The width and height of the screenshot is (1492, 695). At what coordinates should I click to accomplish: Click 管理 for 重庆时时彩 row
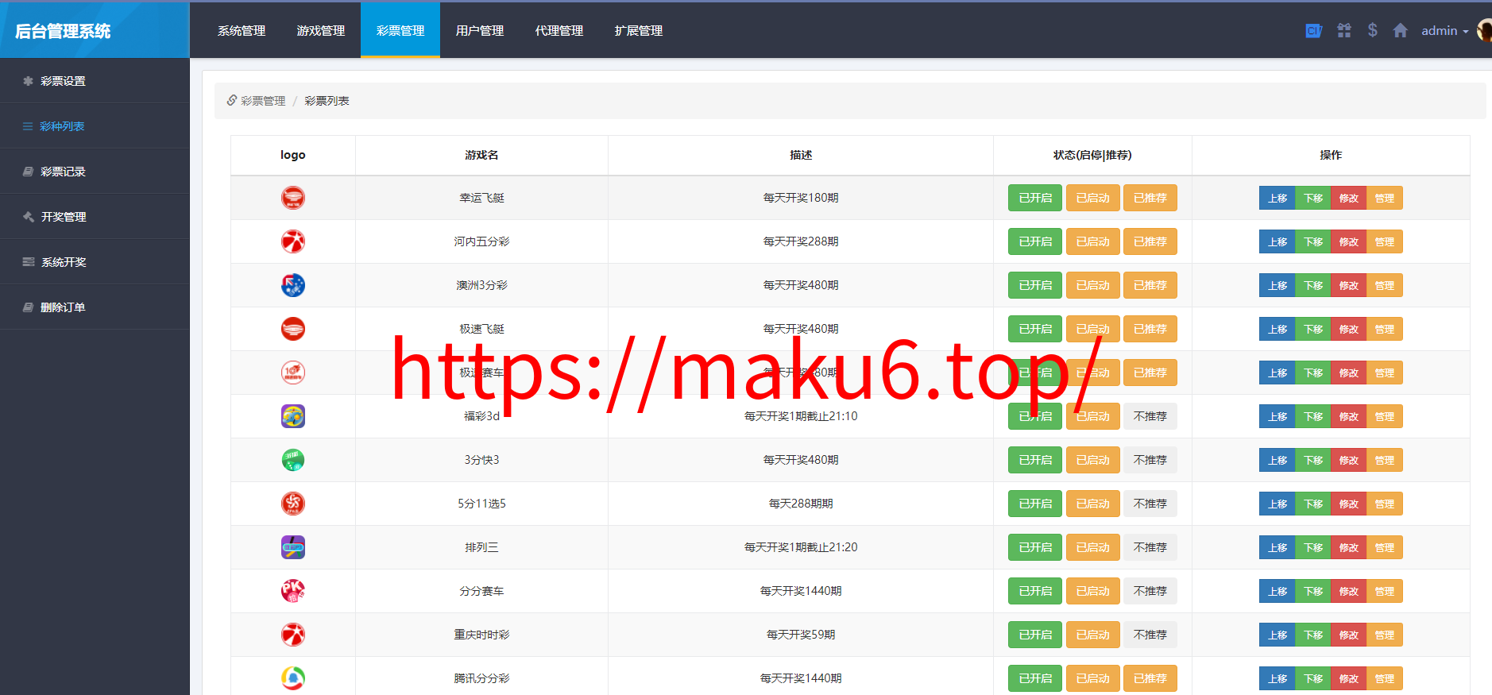tap(1385, 635)
